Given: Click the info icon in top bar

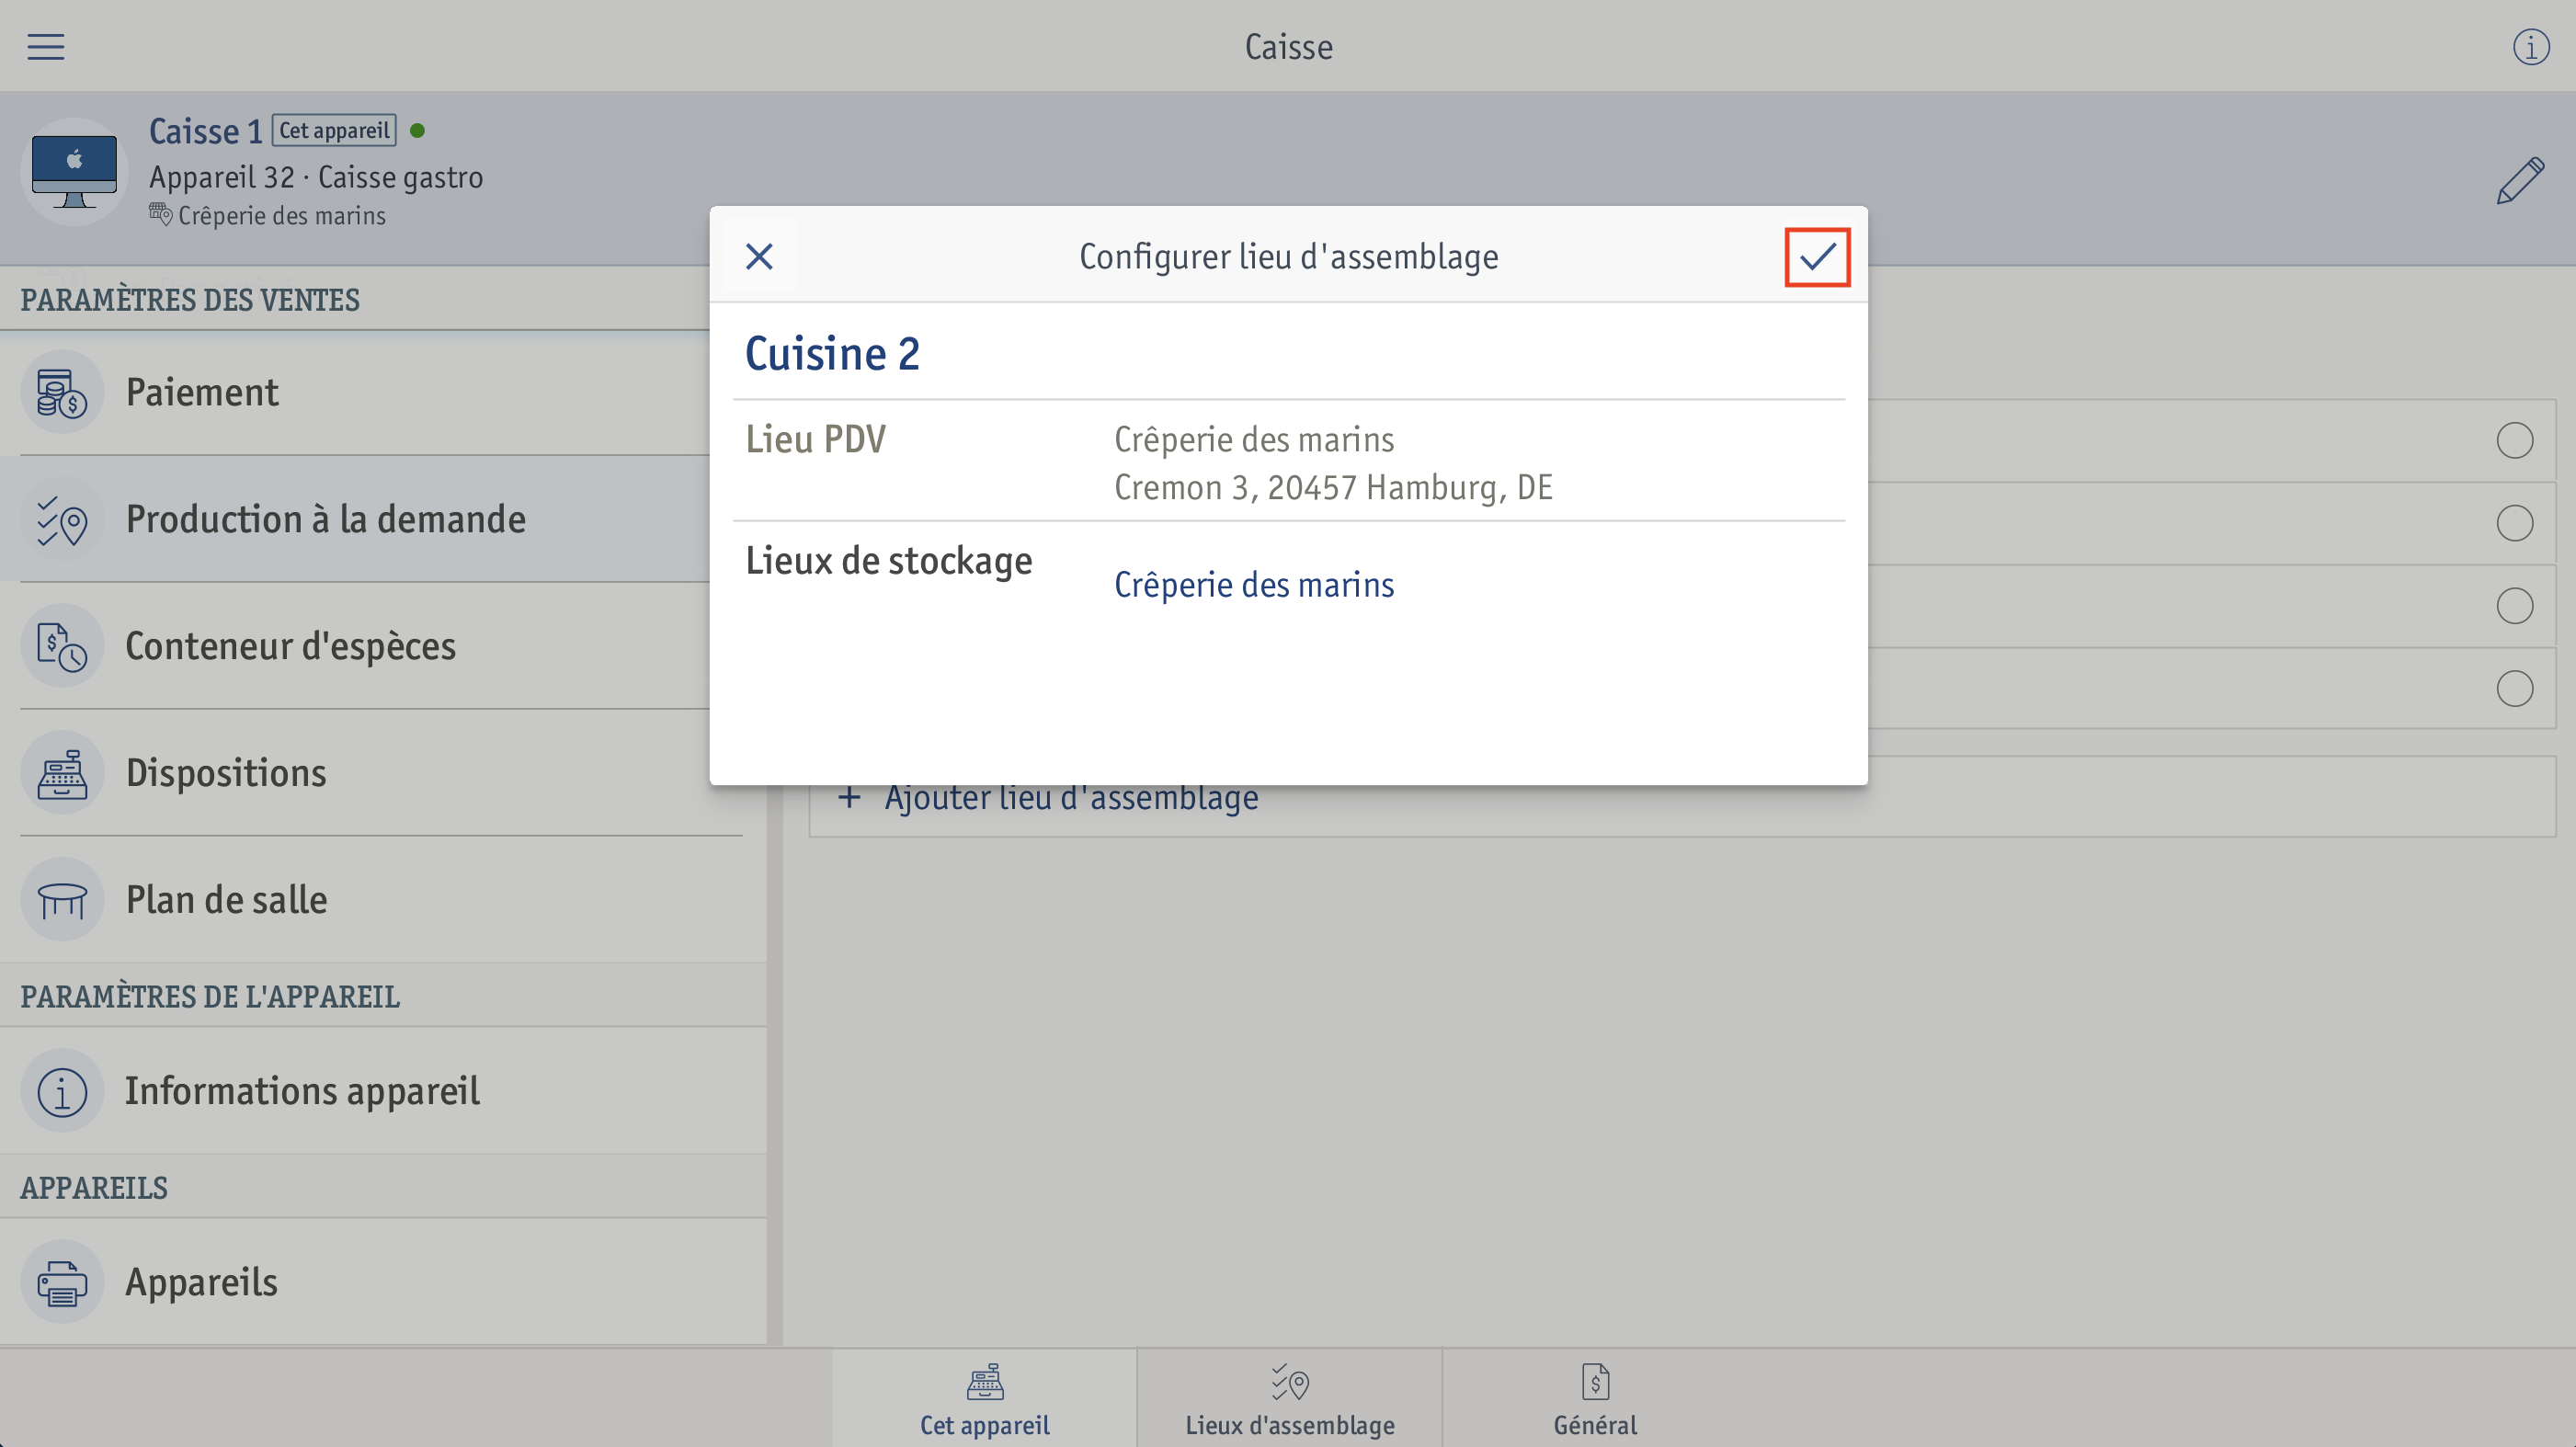Looking at the screenshot, I should click(x=2530, y=46).
